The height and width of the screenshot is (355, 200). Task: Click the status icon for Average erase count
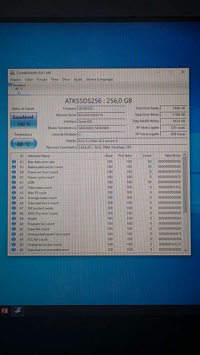pyautogui.click(x=14, y=198)
